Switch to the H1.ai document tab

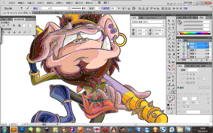[x=80, y=13]
